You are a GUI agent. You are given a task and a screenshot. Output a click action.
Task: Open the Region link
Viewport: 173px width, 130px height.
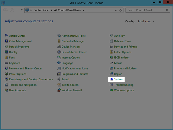118,74
